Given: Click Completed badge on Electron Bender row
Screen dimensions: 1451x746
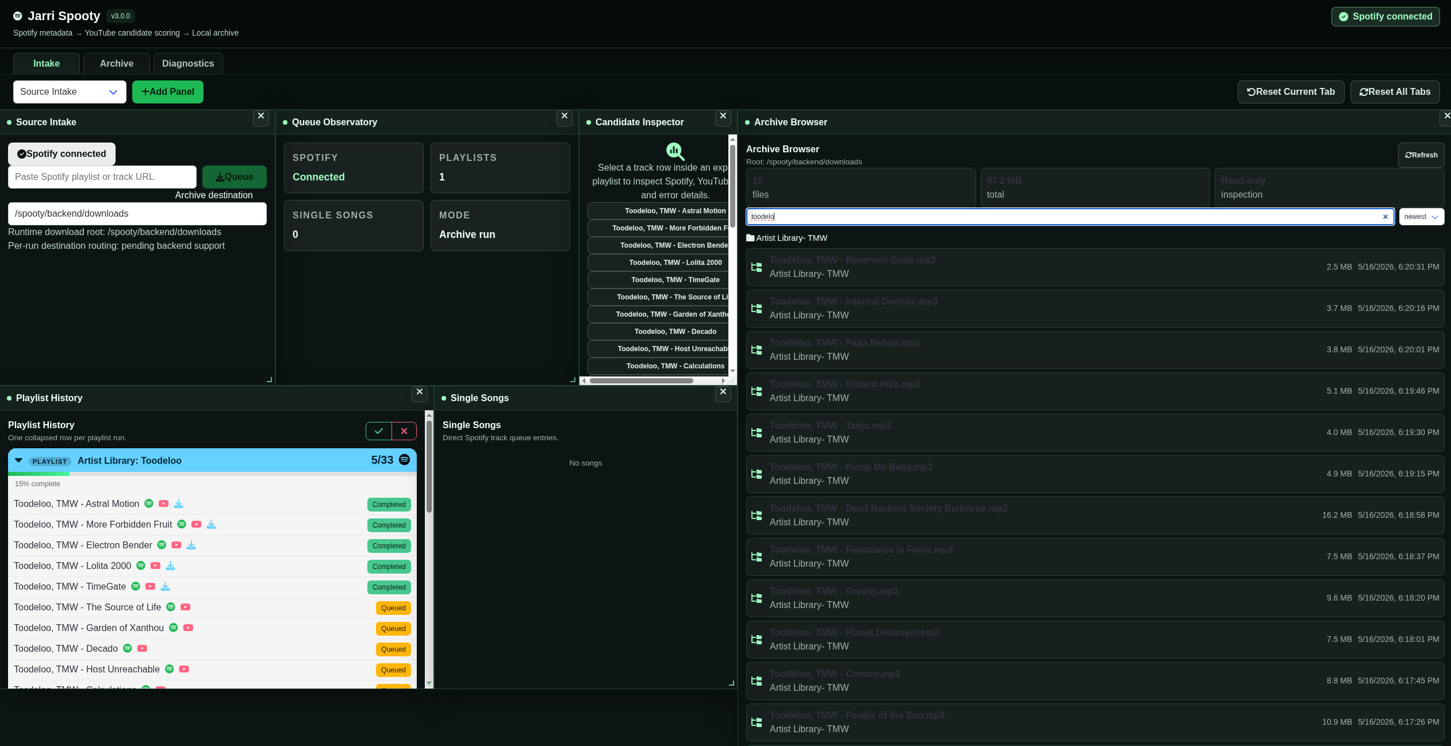Looking at the screenshot, I should (389, 546).
